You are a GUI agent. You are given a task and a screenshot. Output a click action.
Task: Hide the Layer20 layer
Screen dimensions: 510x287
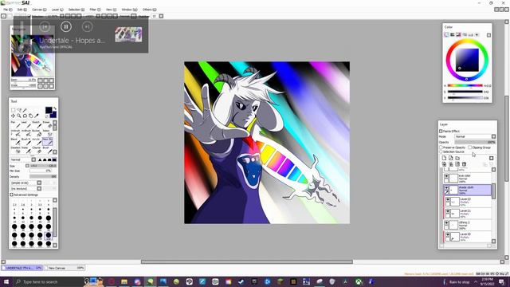[448, 234]
